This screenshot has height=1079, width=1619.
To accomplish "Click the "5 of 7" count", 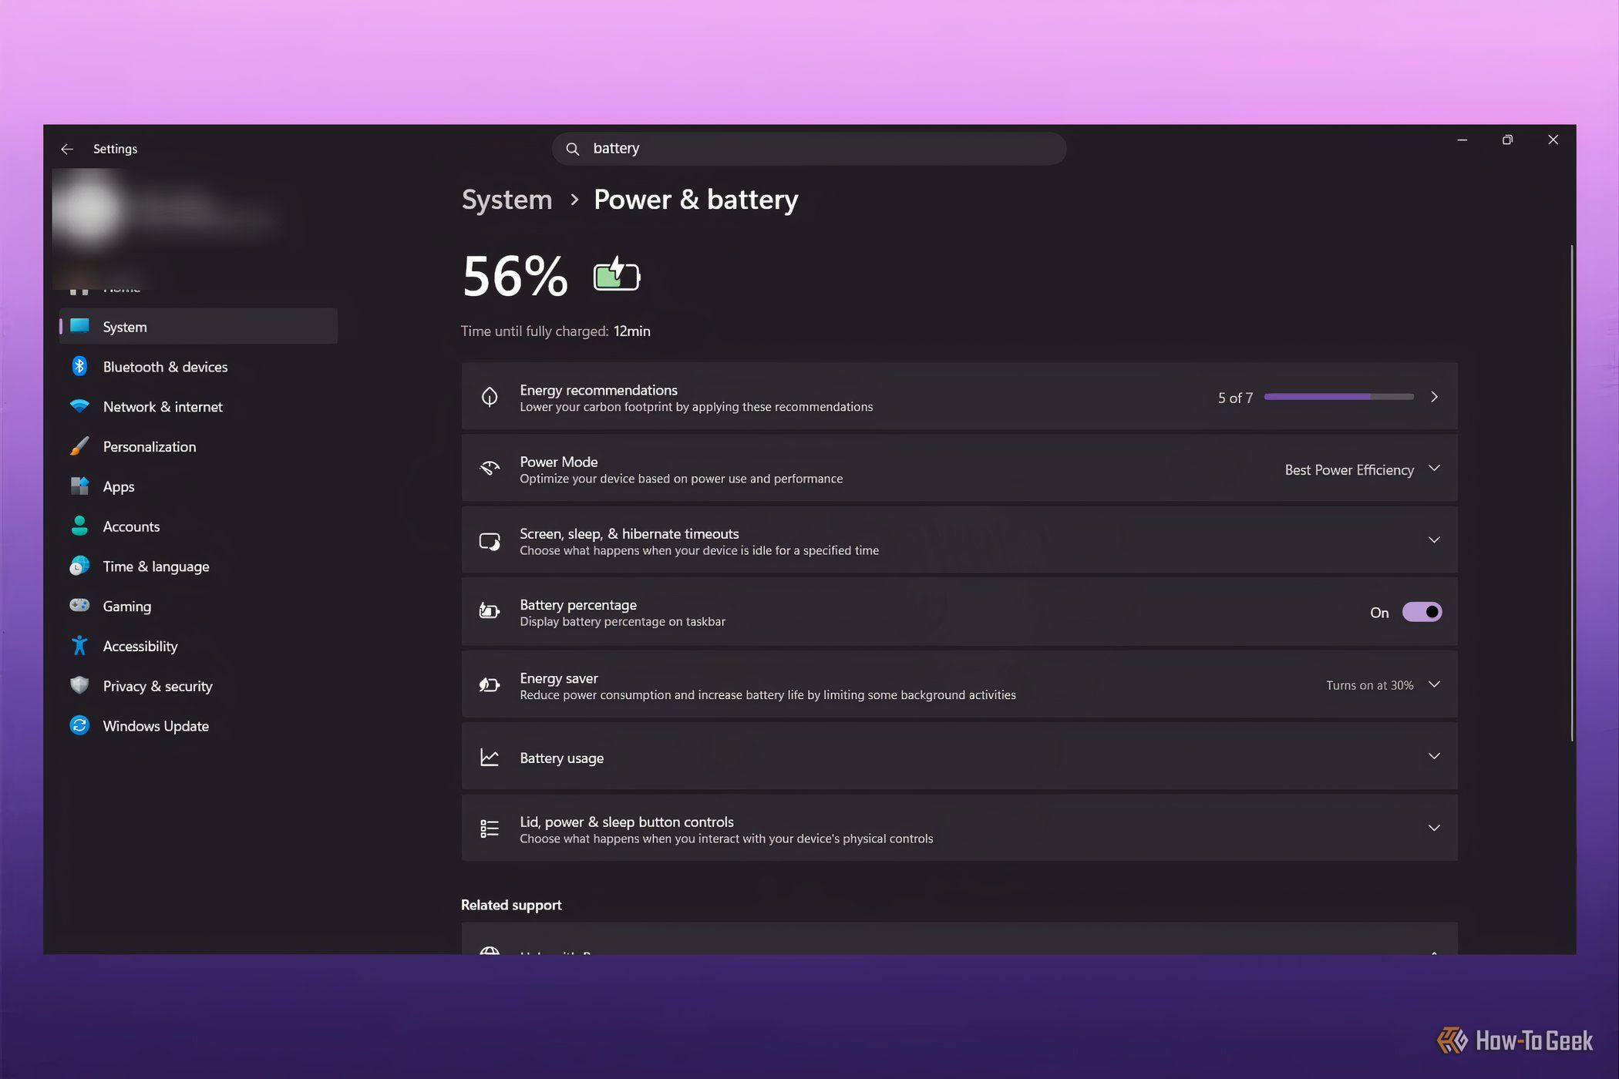I will coord(1235,398).
